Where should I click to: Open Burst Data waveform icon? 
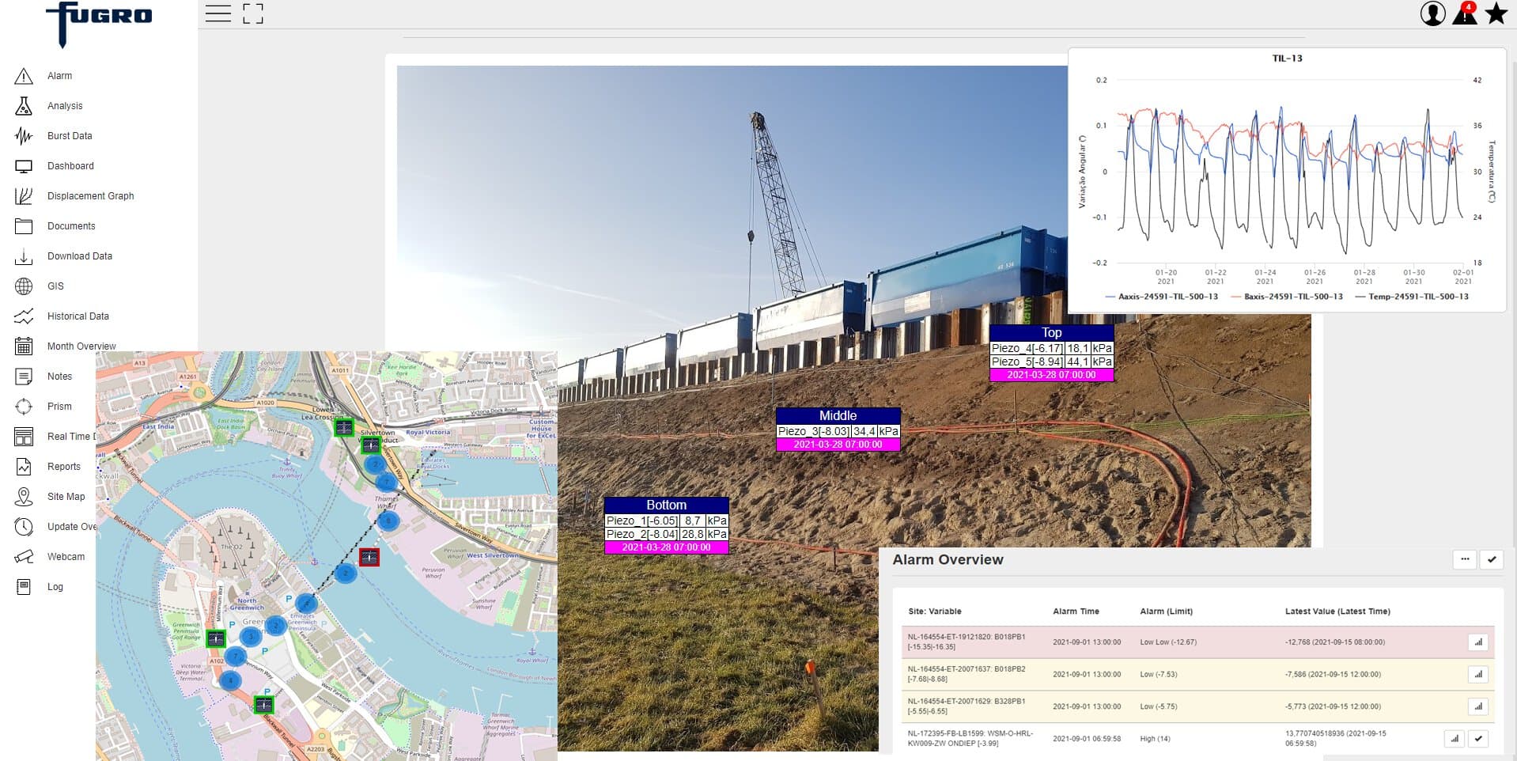(x=24, y=136)
